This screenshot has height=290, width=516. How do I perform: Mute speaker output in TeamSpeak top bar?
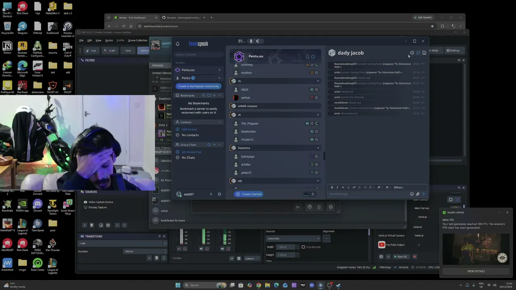pyautogui.click(x=258, y=41)
